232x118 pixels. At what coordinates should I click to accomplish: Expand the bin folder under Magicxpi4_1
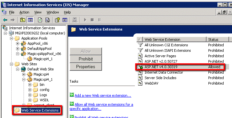tap(30, 85)
